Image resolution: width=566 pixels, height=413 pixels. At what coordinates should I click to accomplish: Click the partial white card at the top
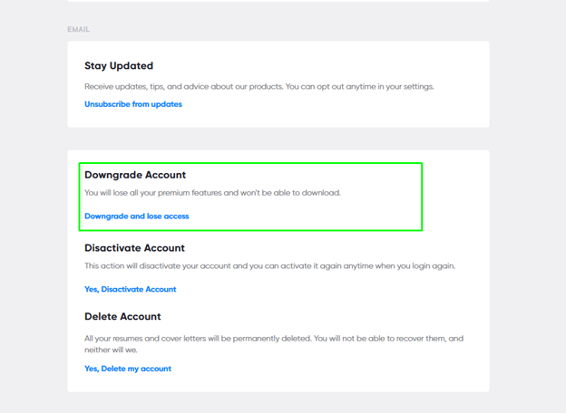point(278,1)
